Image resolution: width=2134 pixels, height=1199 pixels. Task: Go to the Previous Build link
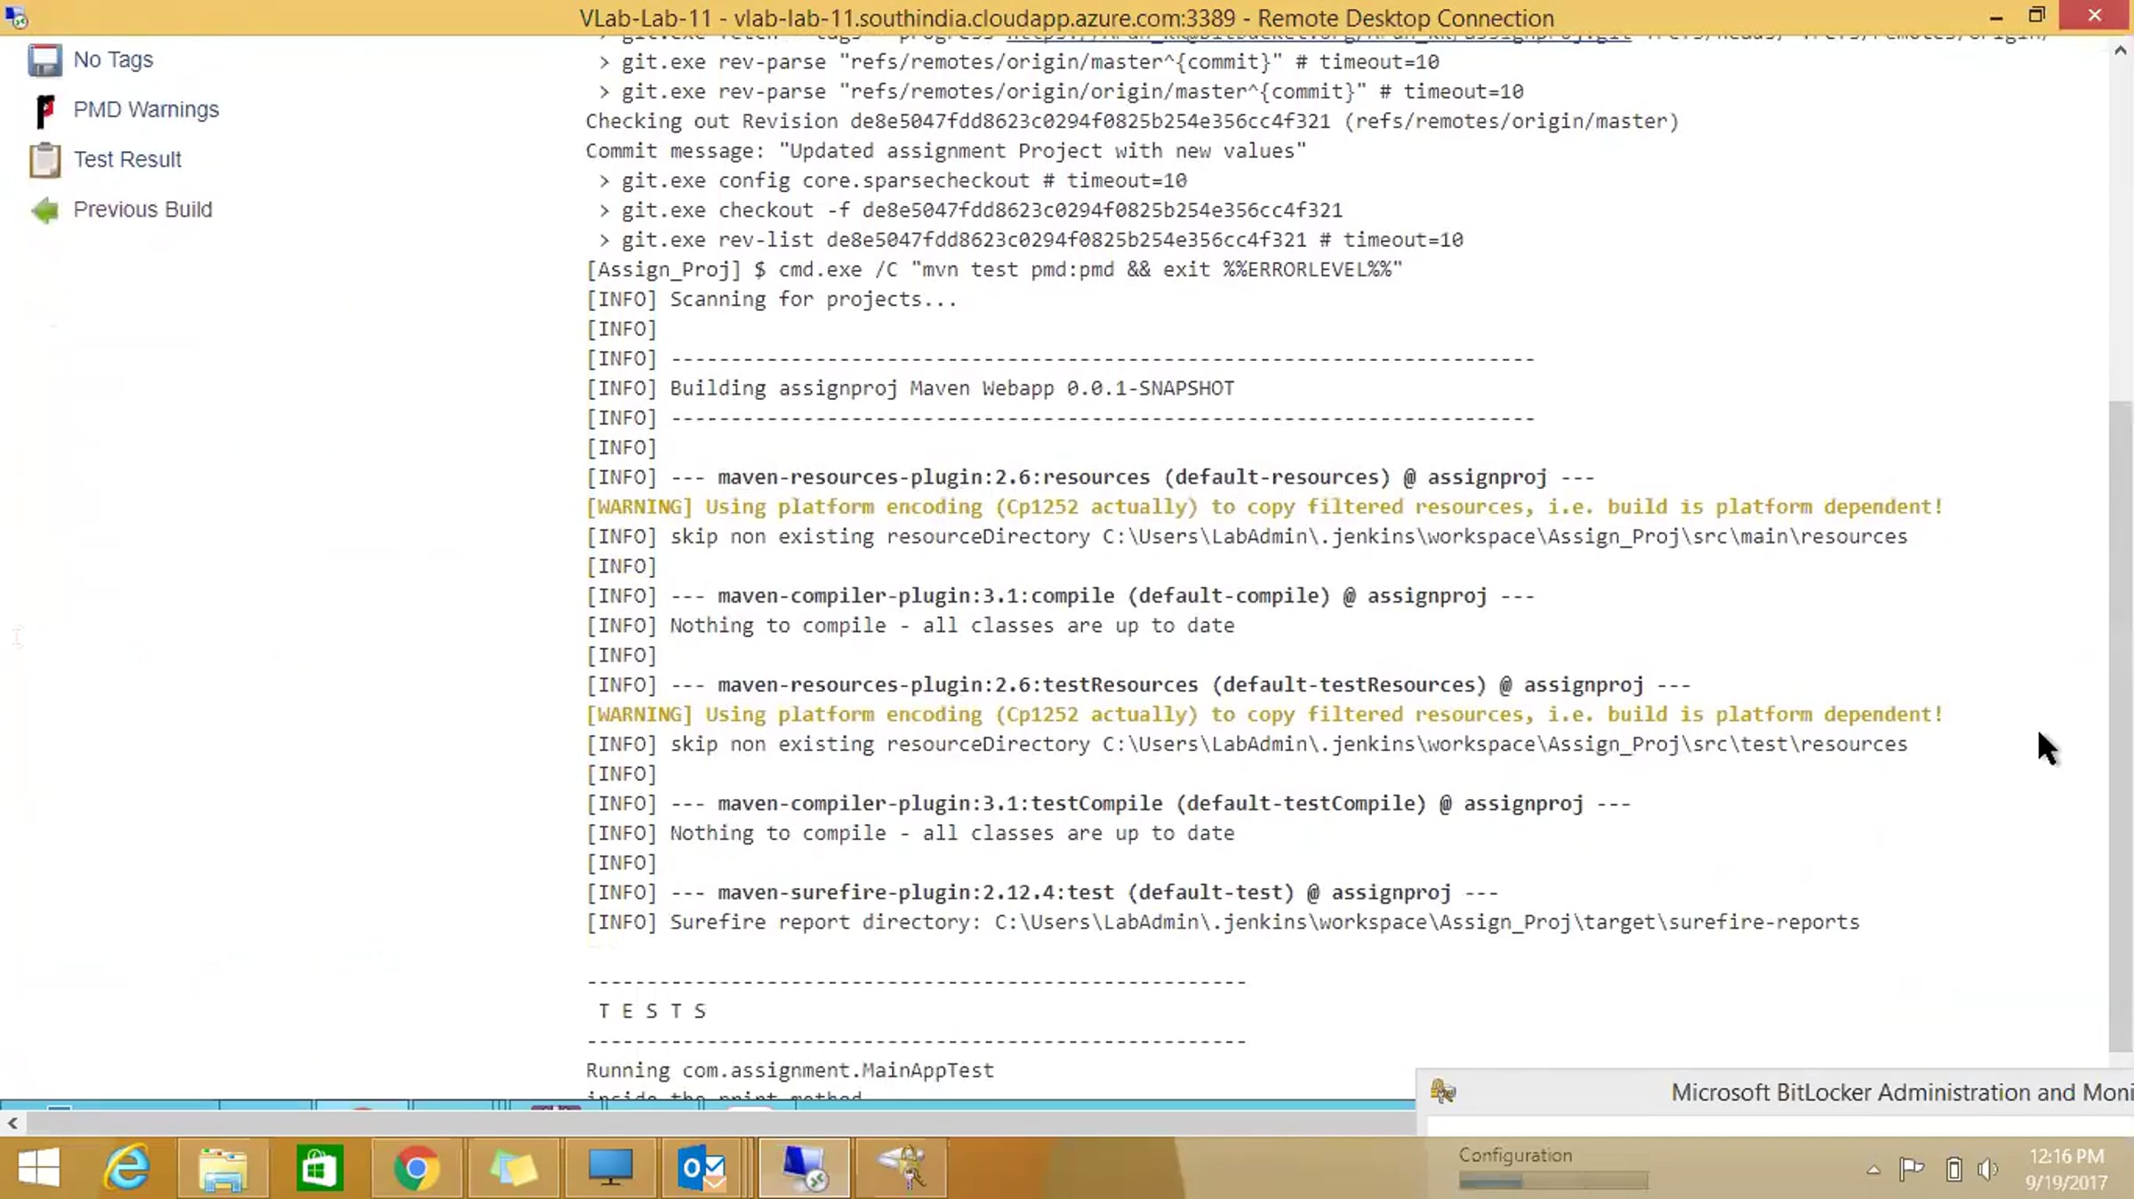click(142, 209)
